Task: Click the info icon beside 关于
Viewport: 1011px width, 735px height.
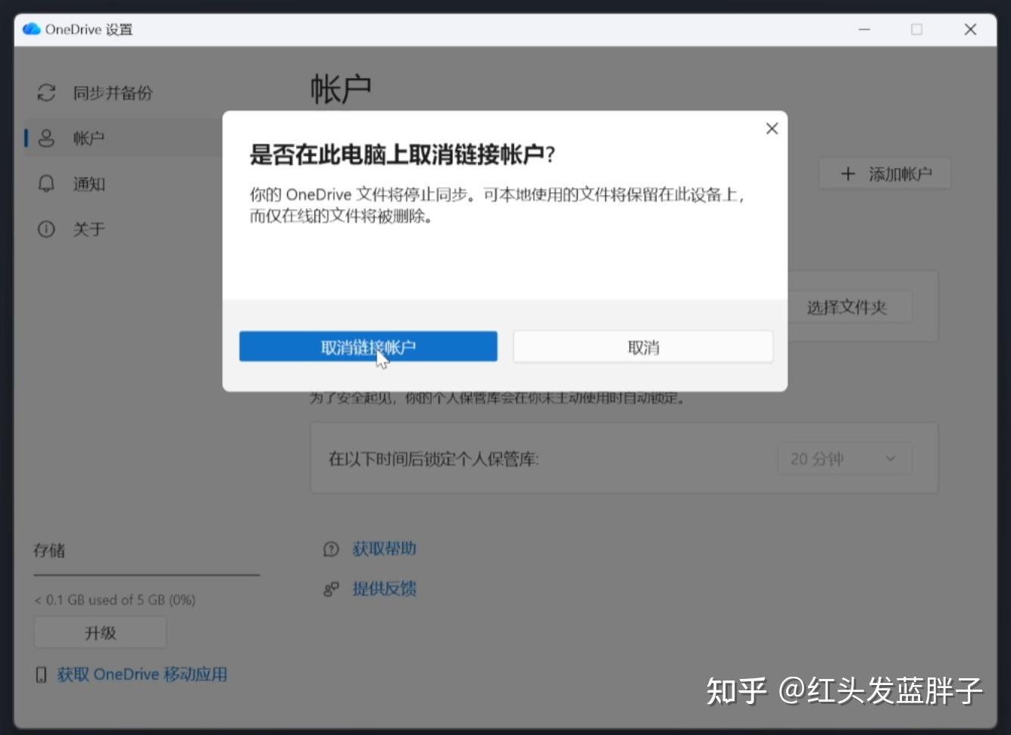Action: [46, 229]
